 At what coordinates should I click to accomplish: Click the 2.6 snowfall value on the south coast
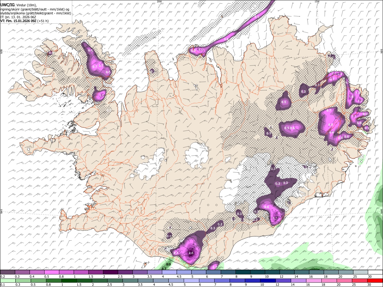191,253
